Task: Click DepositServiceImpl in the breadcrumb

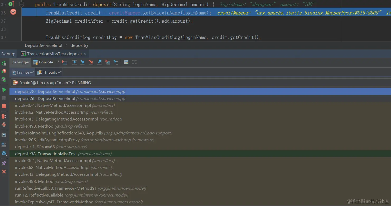Action: [44, 45]
